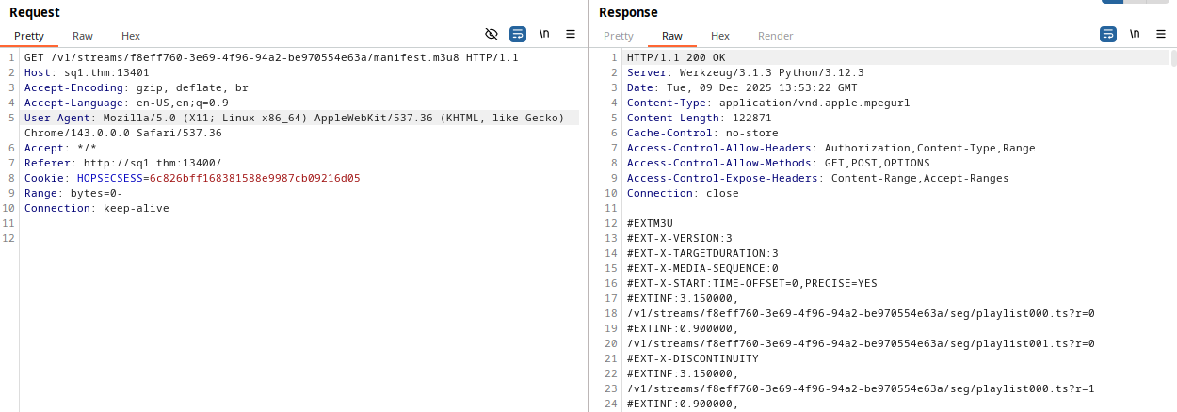The height and width of the screenshot is (412, 1177).
Task: Switch to the Response Render tab
Action: point(776,36)
